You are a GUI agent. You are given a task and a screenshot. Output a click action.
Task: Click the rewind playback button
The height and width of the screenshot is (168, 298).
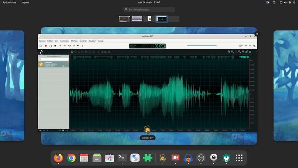[60, 46]
